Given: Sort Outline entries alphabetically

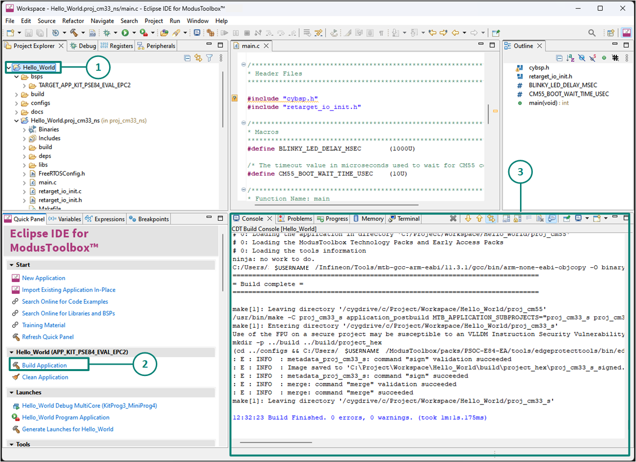Looking at the screenshot, I should tap(570, 58).
